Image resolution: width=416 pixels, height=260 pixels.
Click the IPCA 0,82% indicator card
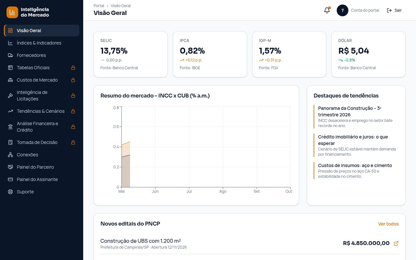pos(210,54)
